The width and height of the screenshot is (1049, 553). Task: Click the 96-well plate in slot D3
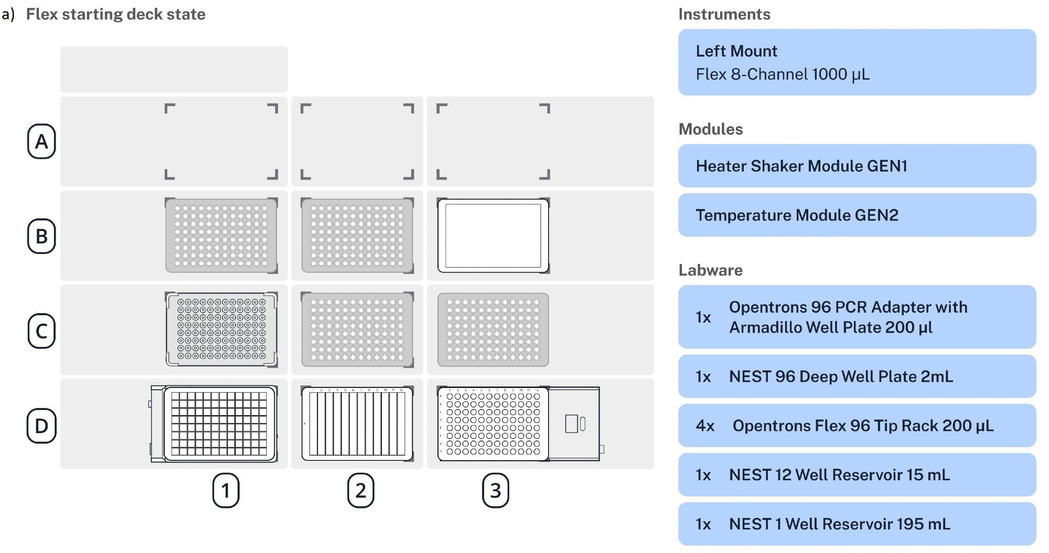click(493, 424)
